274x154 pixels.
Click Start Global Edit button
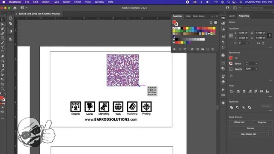click(248, 134)
